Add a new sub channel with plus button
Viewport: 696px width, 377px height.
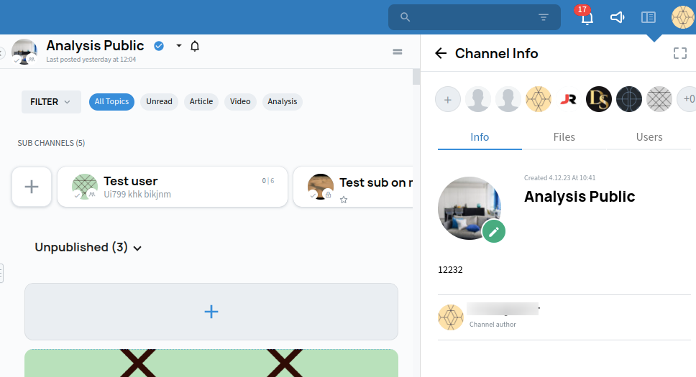pyautogui.click(x=32, y=187)
